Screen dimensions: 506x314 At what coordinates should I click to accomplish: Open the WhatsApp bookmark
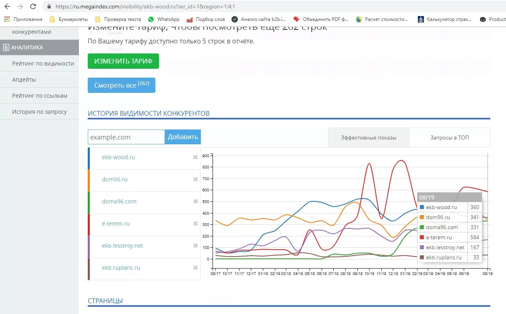[x=164, y=19]
